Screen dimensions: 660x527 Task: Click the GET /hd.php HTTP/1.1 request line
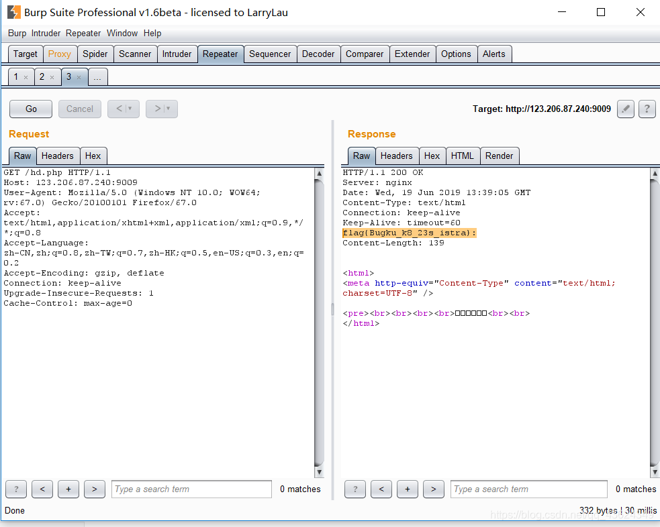click(x=57, y=172)
